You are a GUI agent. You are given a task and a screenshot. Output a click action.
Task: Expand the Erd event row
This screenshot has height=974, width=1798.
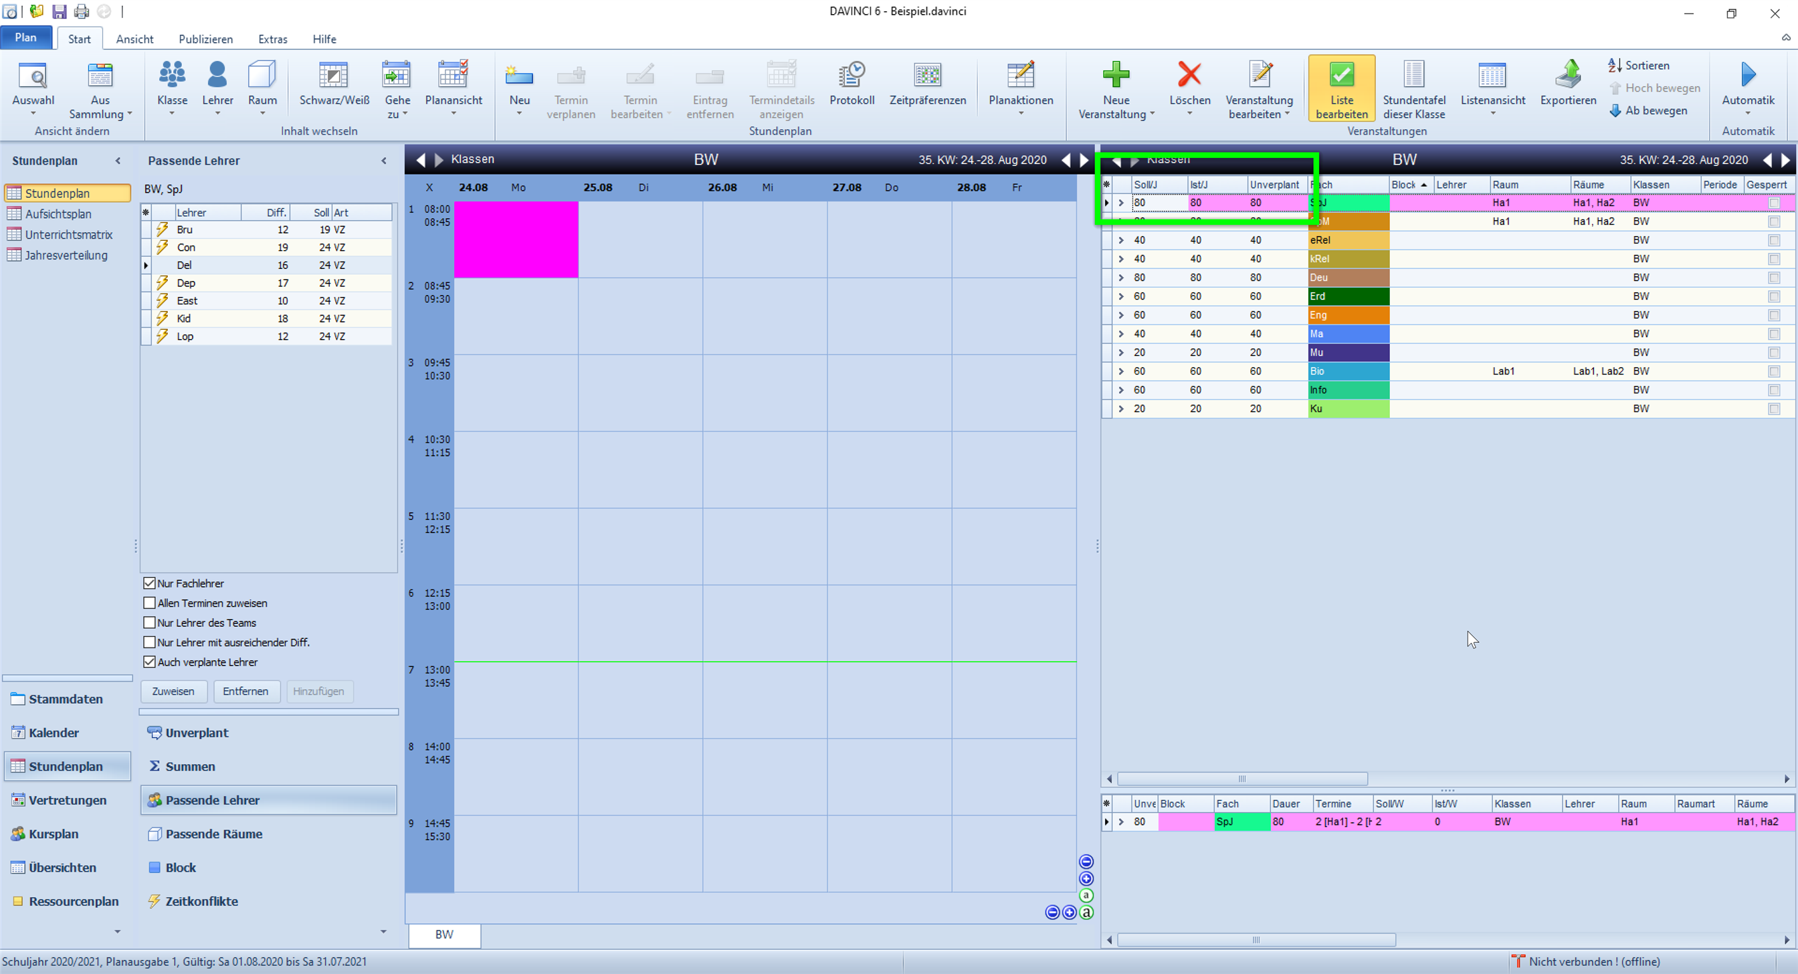(x=1121, y=297)
